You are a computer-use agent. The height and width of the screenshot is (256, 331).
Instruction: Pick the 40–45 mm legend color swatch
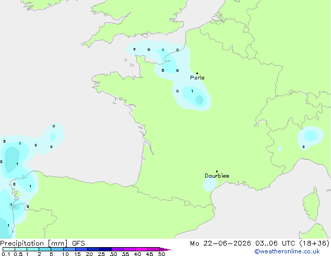point(141,249)
